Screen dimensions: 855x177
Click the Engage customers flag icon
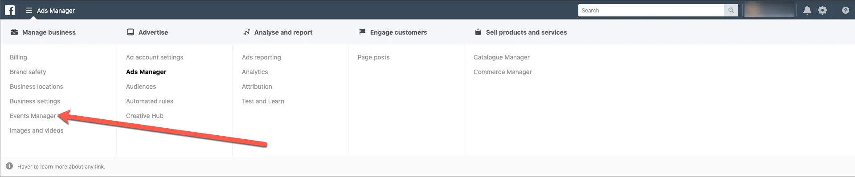coord(362,32)
